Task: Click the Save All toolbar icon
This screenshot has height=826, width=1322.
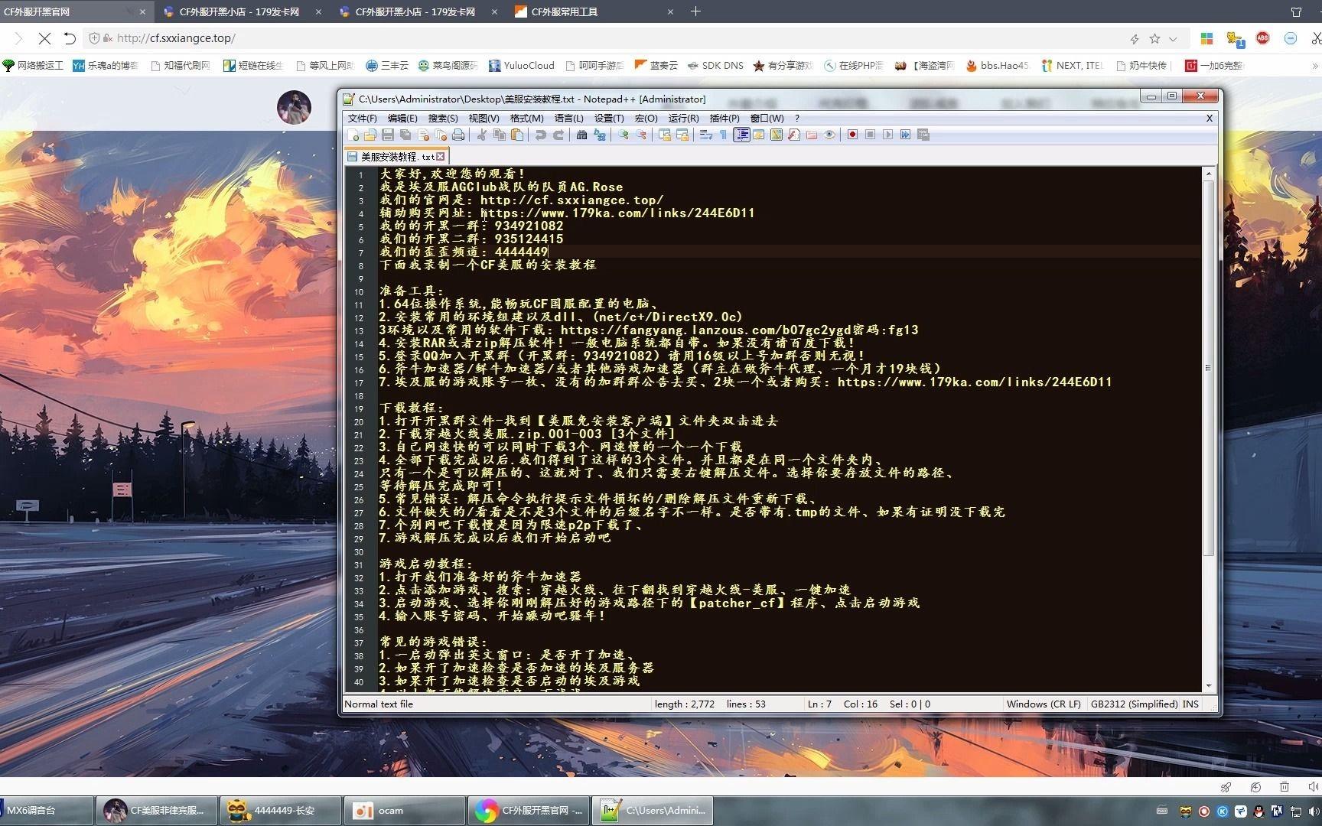Action: (405, 135)
